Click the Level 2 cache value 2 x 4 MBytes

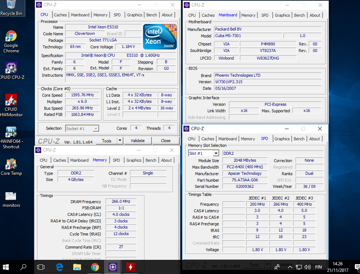click(139, 108)
